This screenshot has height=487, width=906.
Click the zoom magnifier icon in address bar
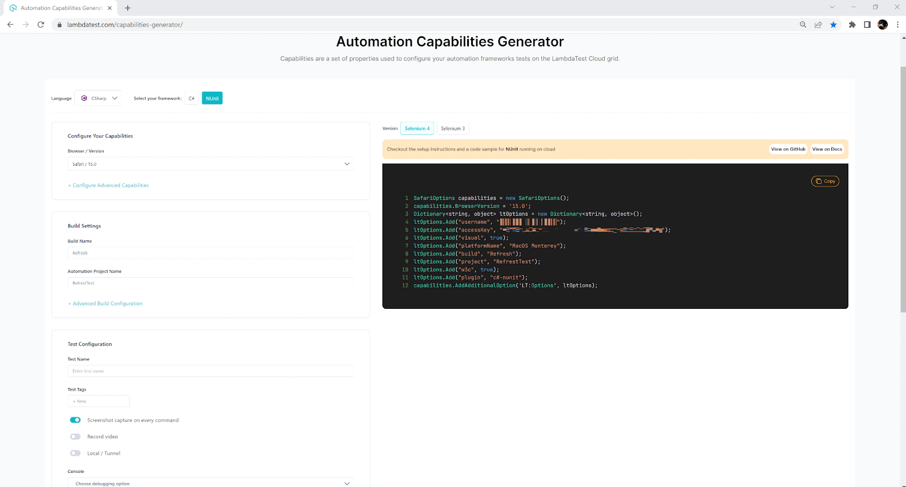point(803,24)
